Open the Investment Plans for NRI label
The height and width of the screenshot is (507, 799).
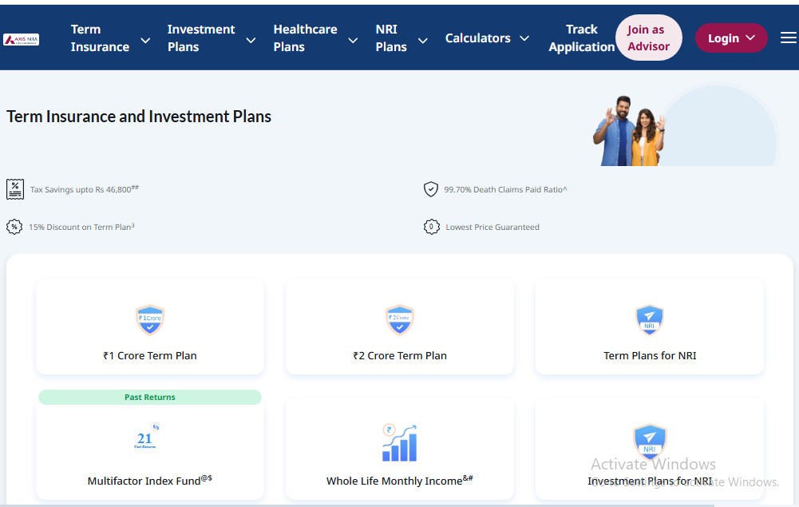coord(650,481)
